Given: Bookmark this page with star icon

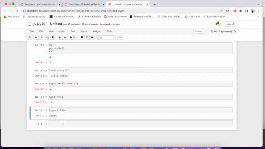Looking at the screenshot, I should (227, 11).
